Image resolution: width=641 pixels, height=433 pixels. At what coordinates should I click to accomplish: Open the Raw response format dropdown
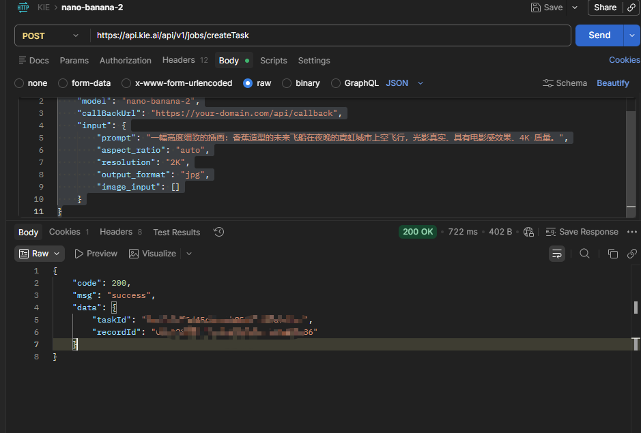[40, 254]
